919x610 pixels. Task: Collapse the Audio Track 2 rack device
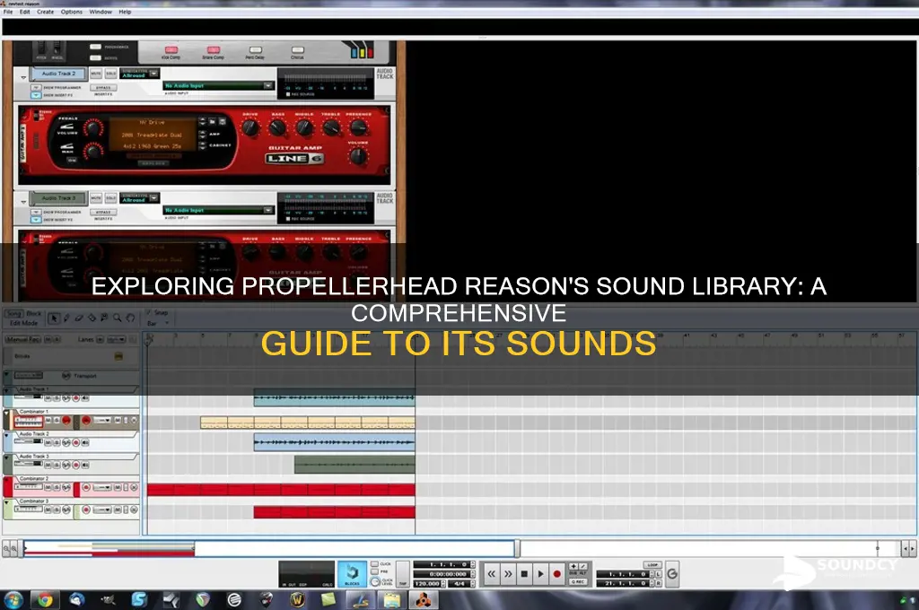pos(23,77)
